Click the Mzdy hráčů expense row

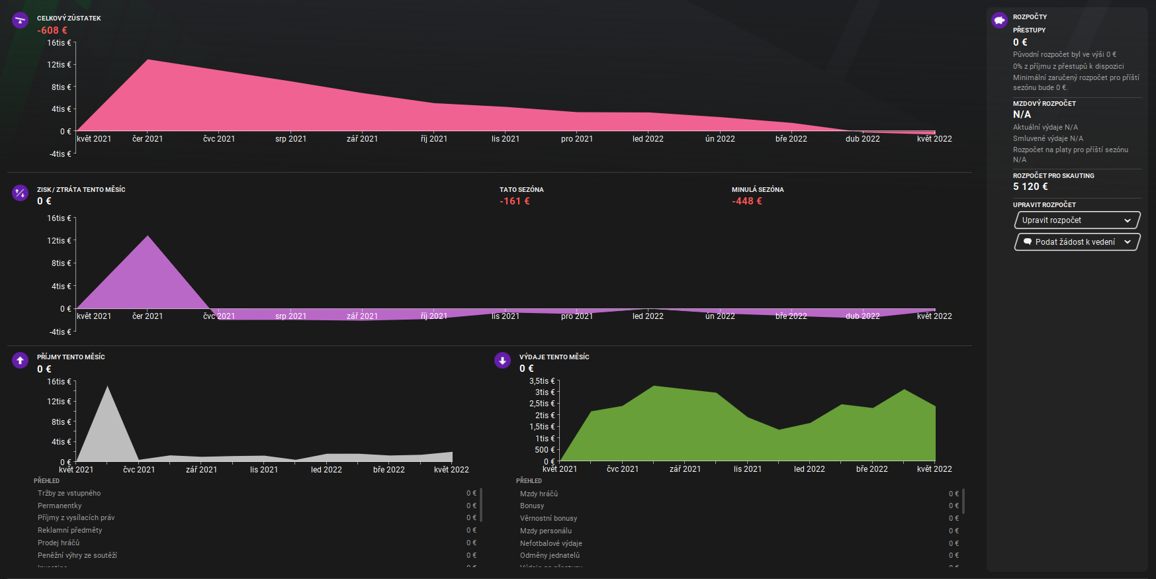(x=739, y=494)
